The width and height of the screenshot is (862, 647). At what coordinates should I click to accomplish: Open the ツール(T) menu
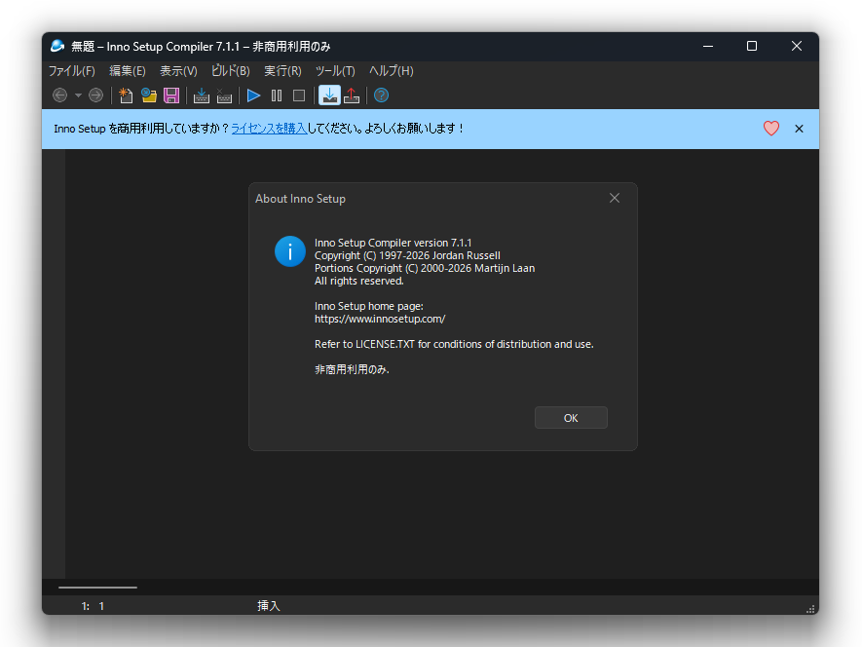pos(335,71)
